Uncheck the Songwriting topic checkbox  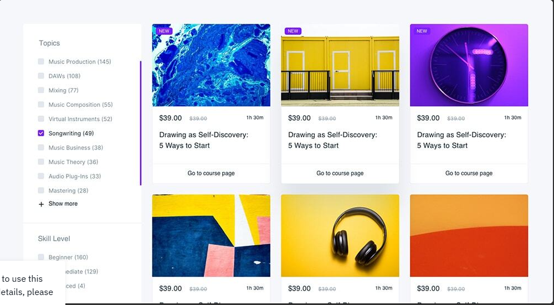(x=41, y=133)
